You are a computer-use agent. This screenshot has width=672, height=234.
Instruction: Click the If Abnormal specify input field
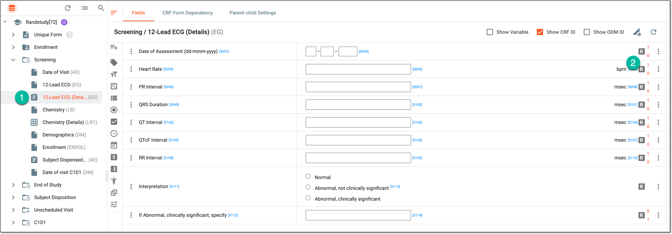pos(358,215)
